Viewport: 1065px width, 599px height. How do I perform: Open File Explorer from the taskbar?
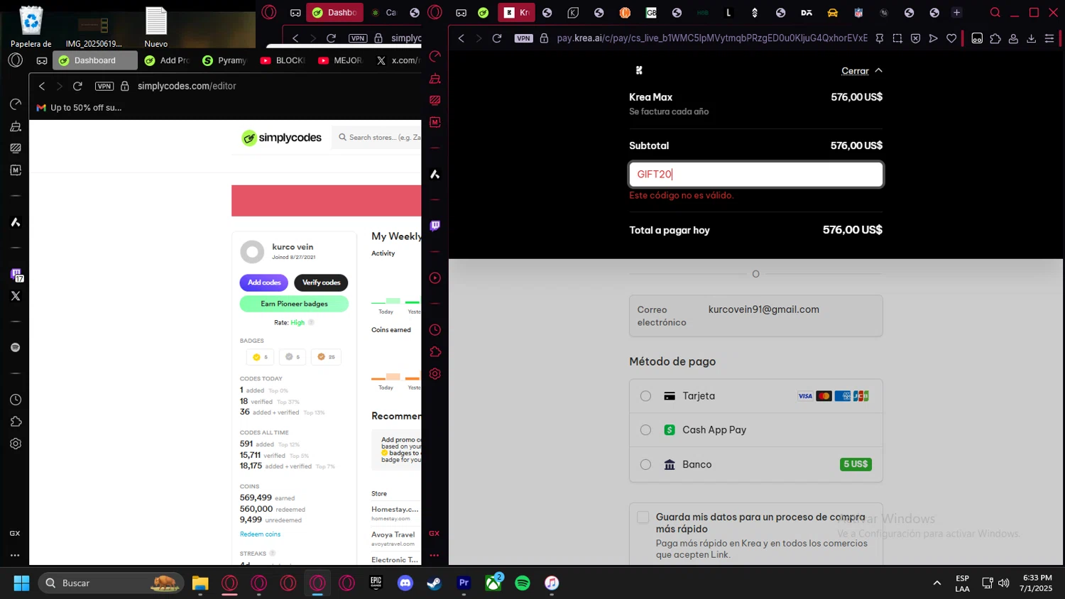(x=200, y=583)
